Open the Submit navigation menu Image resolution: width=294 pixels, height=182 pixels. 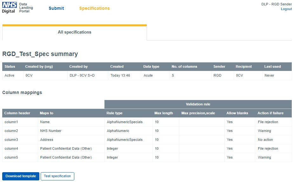(x=56, y=9)
